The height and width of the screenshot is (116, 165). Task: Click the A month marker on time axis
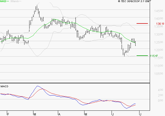59,114
